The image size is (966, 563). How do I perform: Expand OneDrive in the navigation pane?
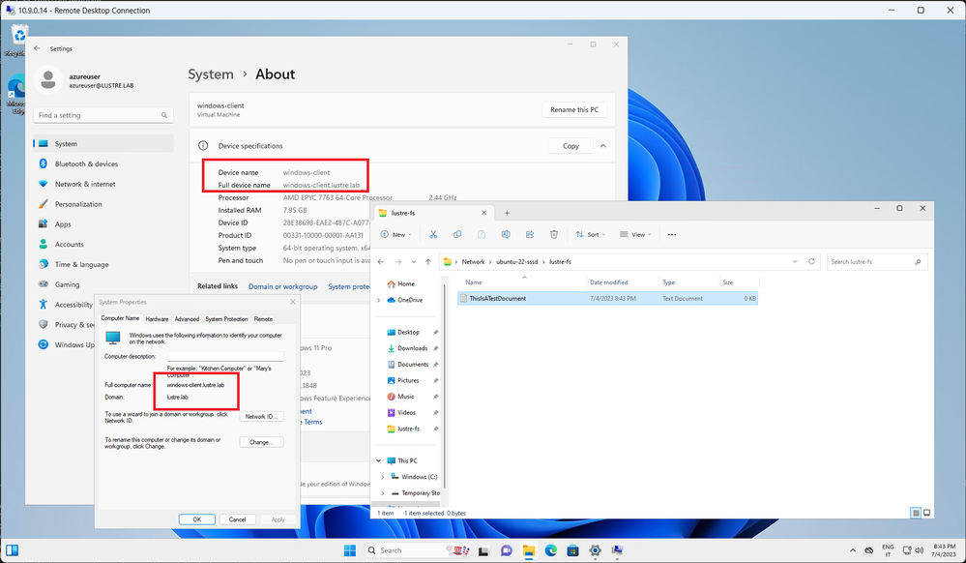pos(378,300)
